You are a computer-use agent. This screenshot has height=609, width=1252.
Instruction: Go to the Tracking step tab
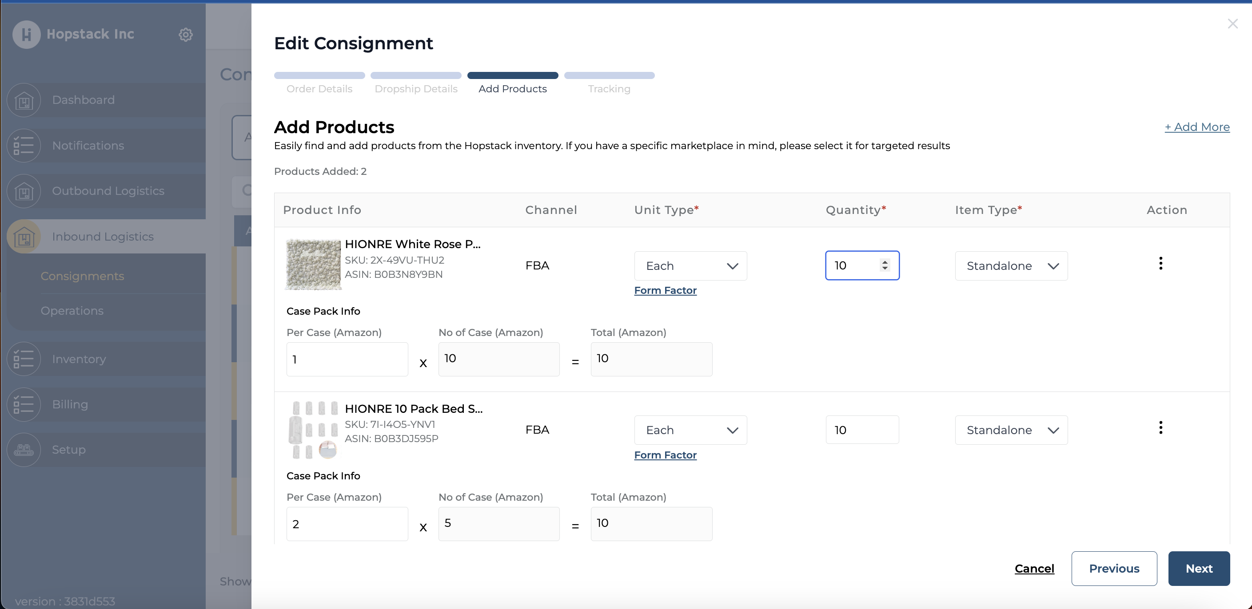click(x=609, y=89)
